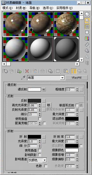
Task: Click the VRayMtl material type button
Action: click(x=76, y=78)
